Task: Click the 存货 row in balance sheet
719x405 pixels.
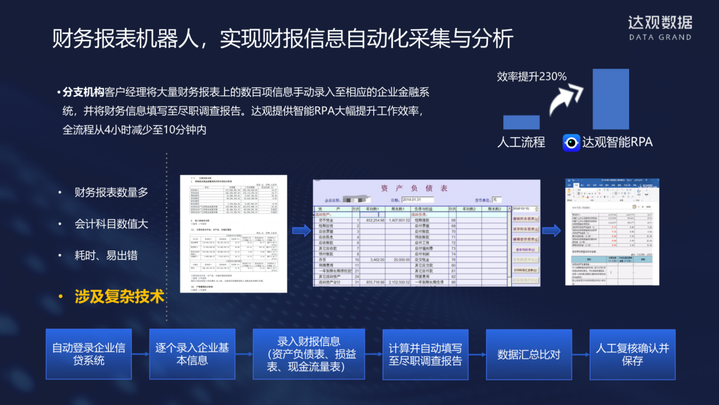Action: (410, 260)
